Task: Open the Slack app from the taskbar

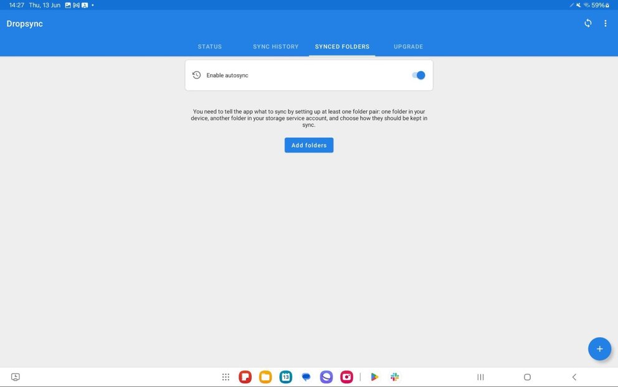Action: coord(394,376)
